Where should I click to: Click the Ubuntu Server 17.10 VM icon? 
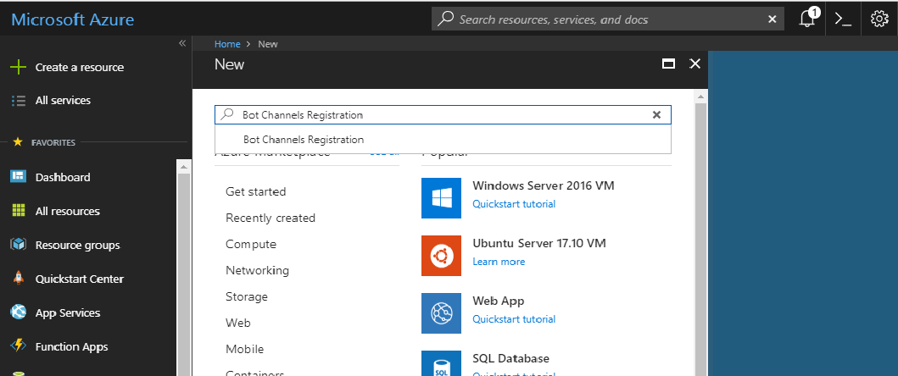pos(441,256)
